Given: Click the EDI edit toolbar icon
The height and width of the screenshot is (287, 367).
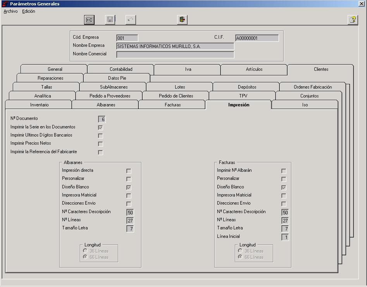Looking at the screenshot, I should click(x=89, y=20).
